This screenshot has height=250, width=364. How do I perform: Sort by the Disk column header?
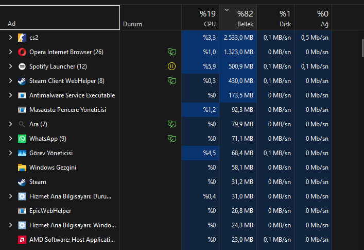(275, 18)
